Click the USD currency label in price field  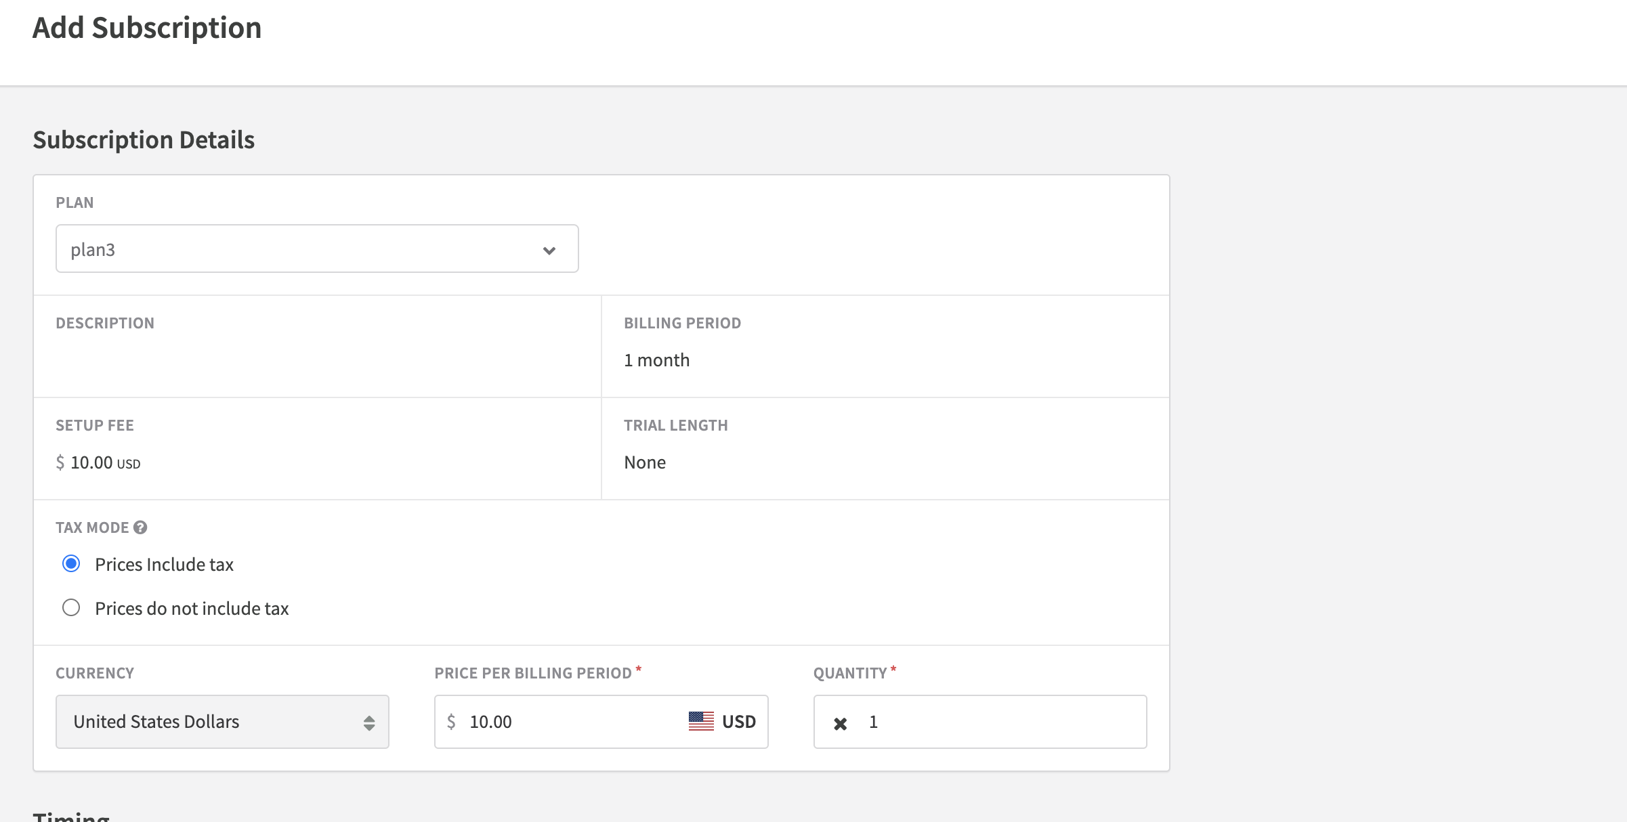[739, 722]
